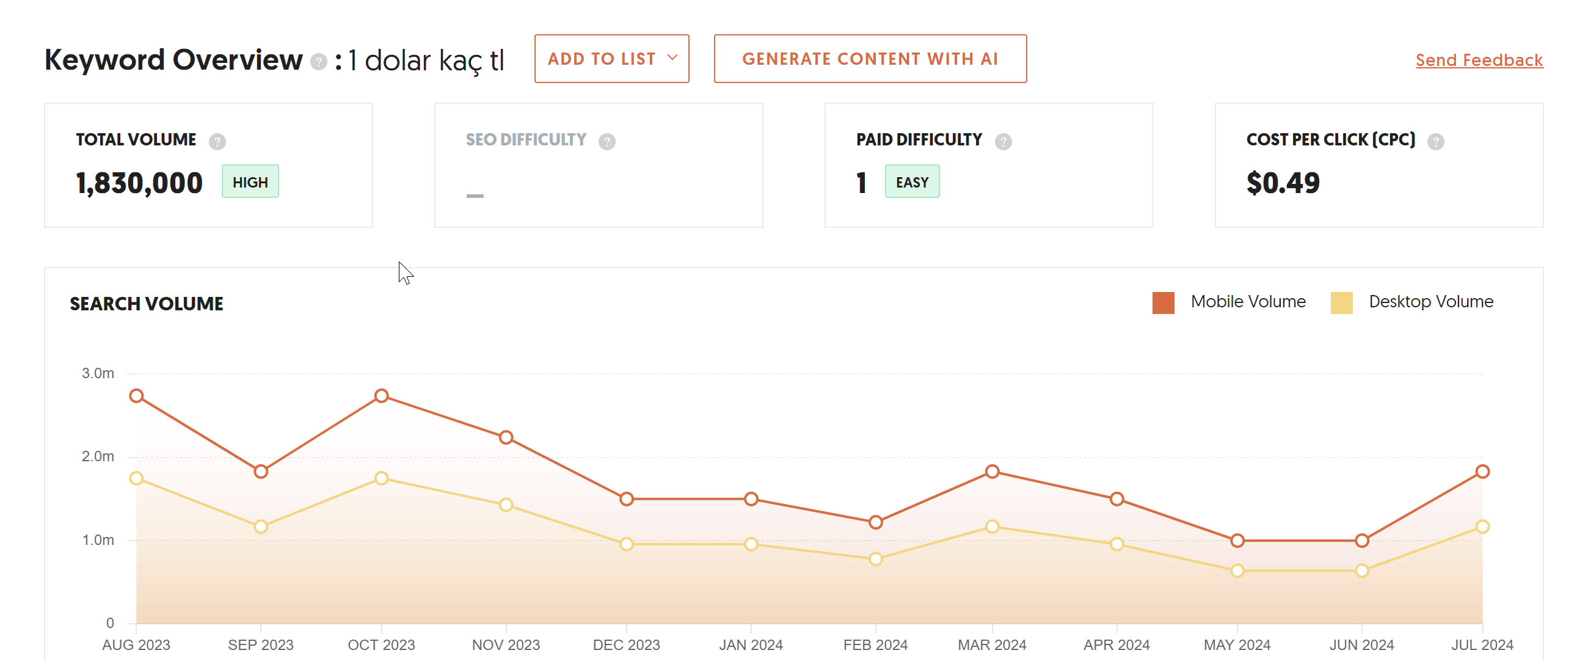Select the OCT 2023 mobile volume point
Image resolution: width=1588 pixels, height=661 pixels.
pos(382,396)
